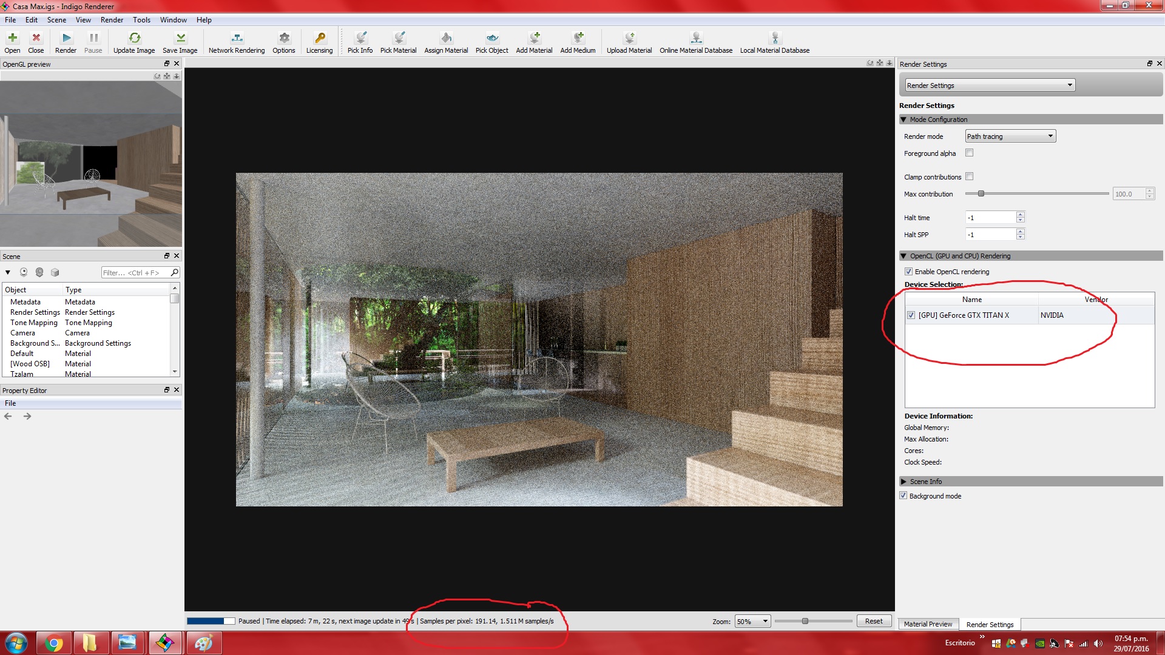Click the Max contribution slider handle
This screenshot has width=1165, height=655.
[981, 194]
